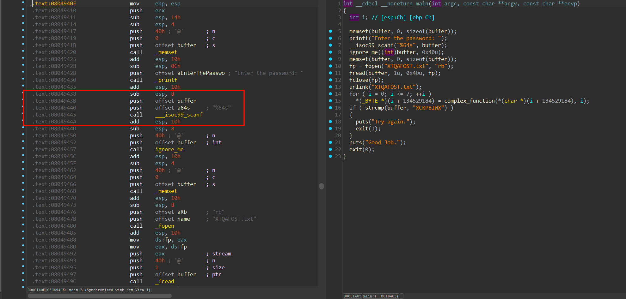626x299 pixels.
Task: Click envp parameter in pseudocode signature
Action: (571, 3)
